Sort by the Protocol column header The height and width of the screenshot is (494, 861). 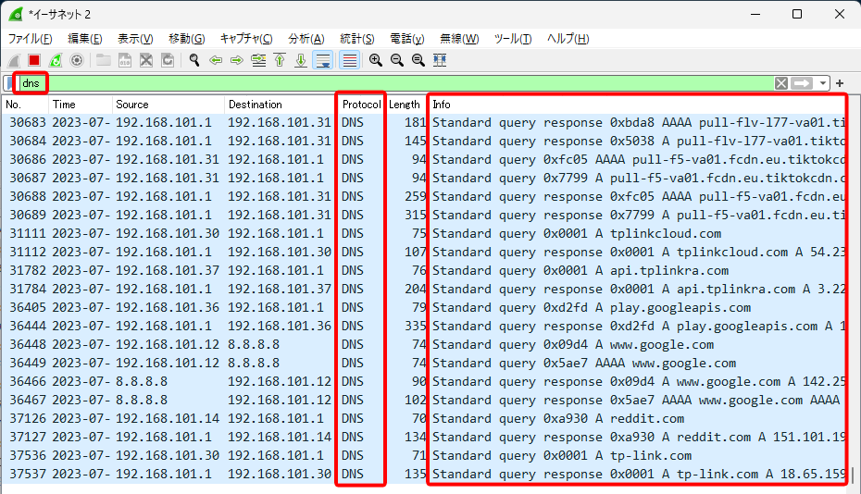pos(361,105)
